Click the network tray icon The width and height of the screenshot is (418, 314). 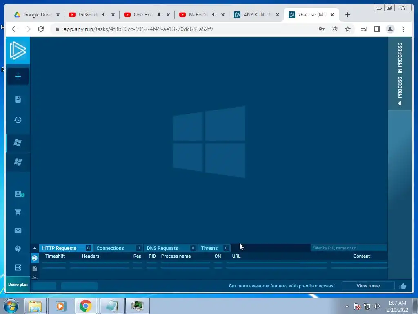pyautogui.click(x=367, y=306)
